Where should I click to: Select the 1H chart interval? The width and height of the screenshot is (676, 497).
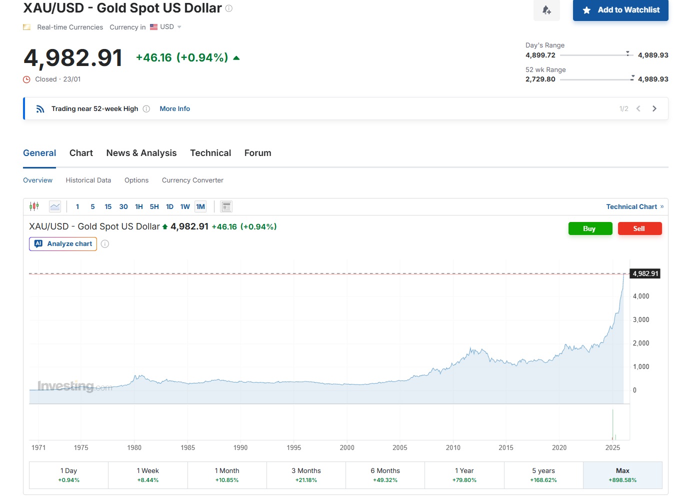(139, 206)
